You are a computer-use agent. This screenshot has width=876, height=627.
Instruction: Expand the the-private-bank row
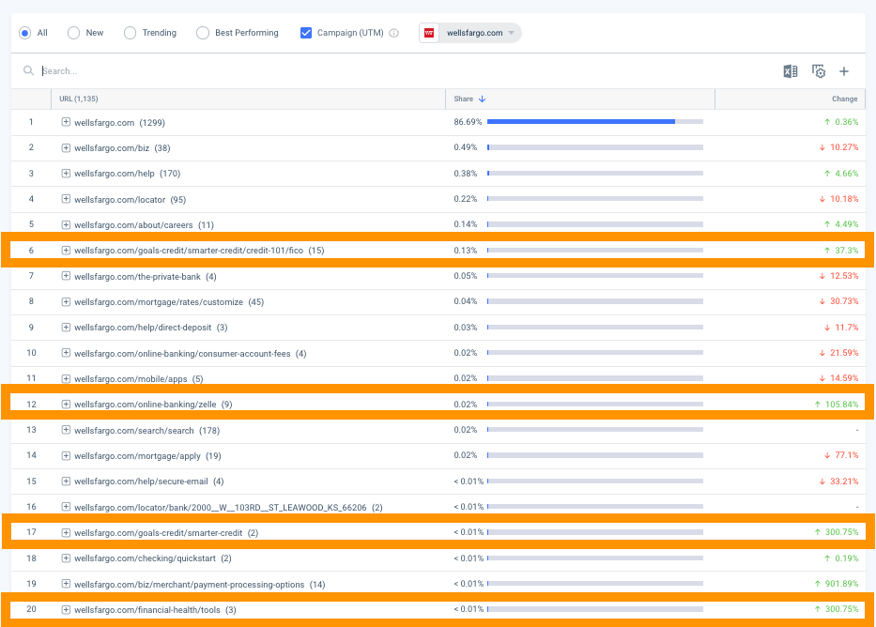pos(66,276)
